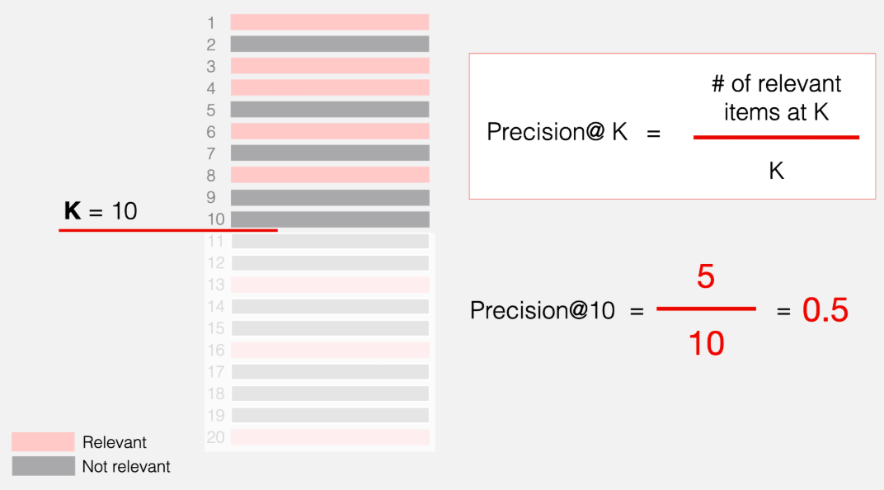Screen dimensions: 884x490
Task: Click the pink bar numbered 4
Action: 330,87
